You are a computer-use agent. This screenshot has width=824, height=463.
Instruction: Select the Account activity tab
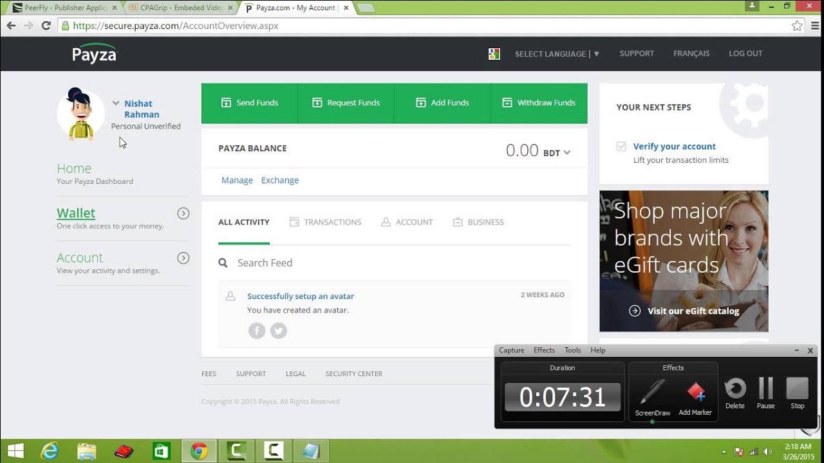pyautogui.click(x=407, y=222)
